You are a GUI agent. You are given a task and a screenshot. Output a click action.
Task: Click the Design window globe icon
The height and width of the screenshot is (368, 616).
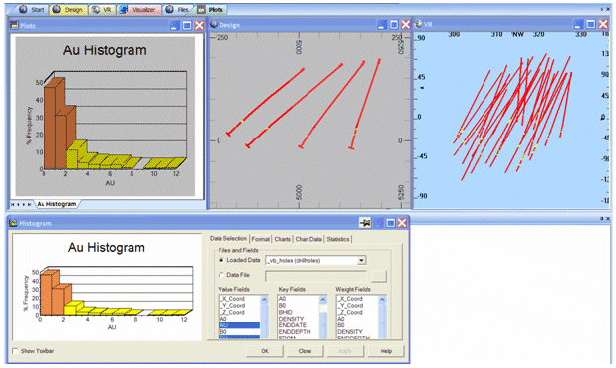pos(214,25)
